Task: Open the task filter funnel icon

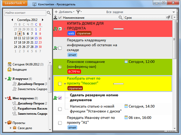Action: coord(78,12)
